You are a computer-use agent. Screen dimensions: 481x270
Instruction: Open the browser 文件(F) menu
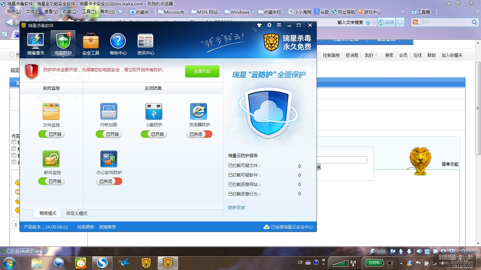(33, 12)
